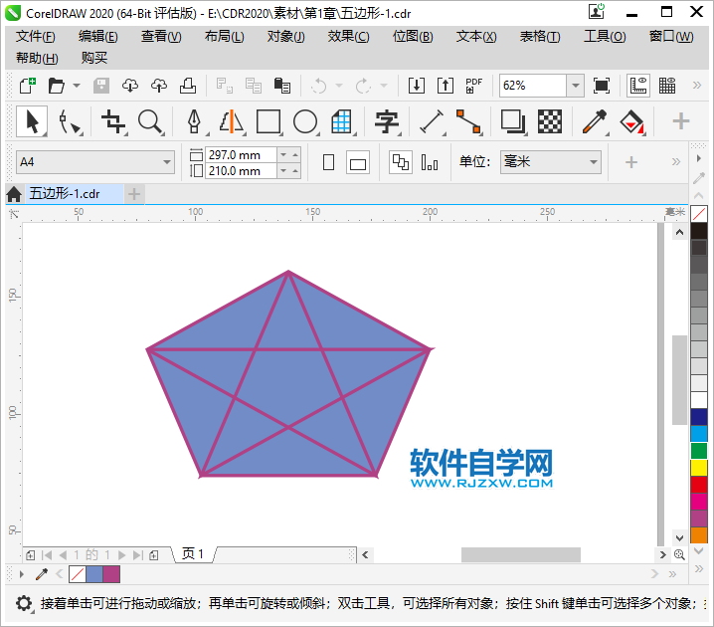Select the Ellipse tool

tap(305, 122)
